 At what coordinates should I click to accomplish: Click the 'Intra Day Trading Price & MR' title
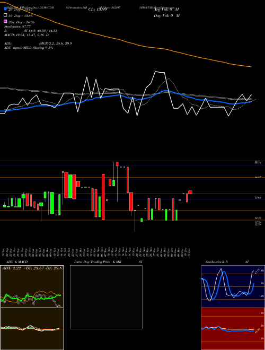coord(98,262)
